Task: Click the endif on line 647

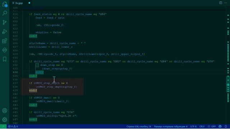Action: point(33,119)
